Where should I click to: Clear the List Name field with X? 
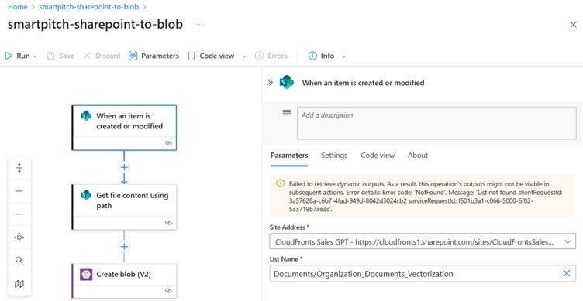(x=566, y=274)
